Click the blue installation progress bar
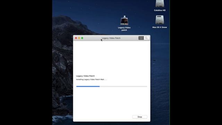Screen dimensions: 222x125 coord(112,86)
